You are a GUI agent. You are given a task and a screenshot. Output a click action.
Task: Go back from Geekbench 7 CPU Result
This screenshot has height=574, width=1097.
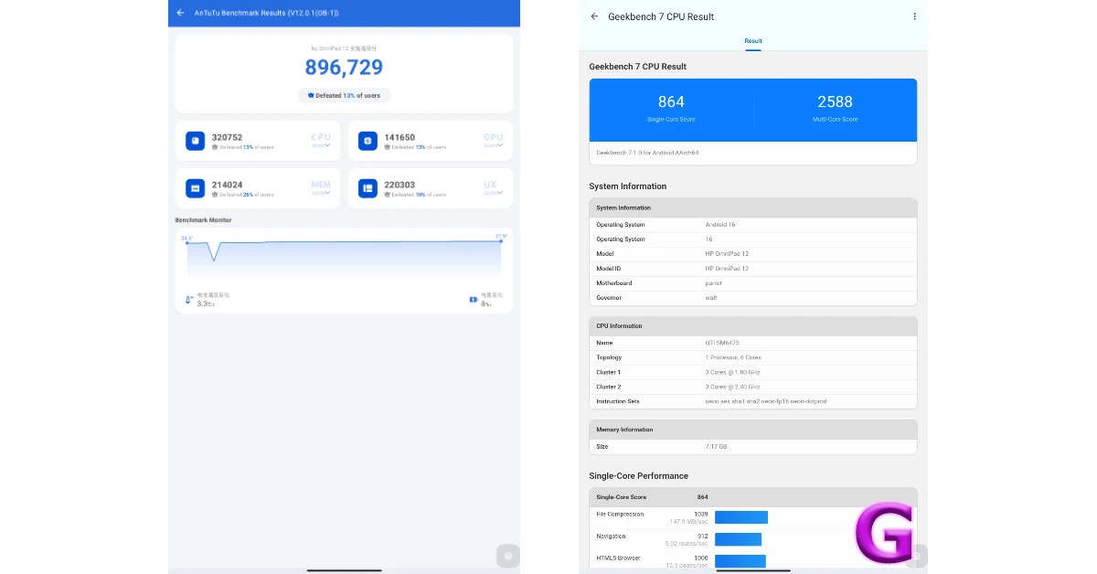[595, 16]
